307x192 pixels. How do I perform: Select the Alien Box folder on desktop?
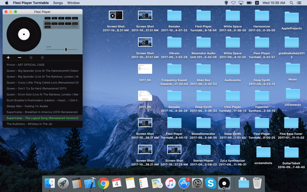[204, 69]
